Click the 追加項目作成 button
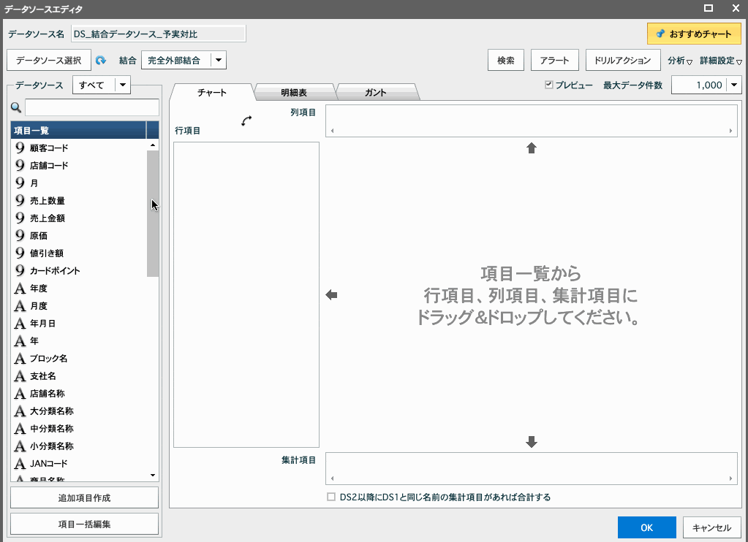 (x=83, y=497)
